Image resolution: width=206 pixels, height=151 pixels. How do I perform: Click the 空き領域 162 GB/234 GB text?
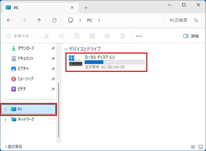point(105,67)
